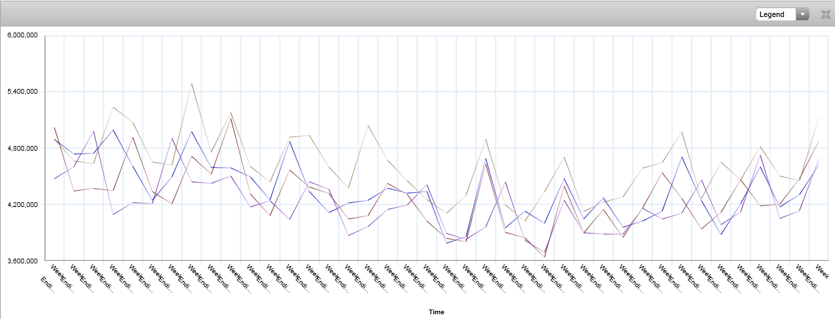Image resolution: width=835 pixels, height=319 pixels.
Task: Click the collapse chart icon in header
Action: [x=825, y=14]
